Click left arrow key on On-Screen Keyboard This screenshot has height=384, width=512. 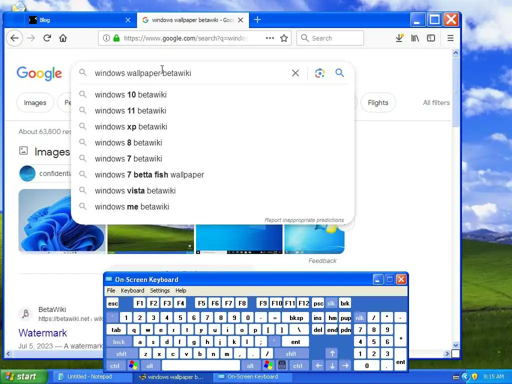click(x=319, y=365)
